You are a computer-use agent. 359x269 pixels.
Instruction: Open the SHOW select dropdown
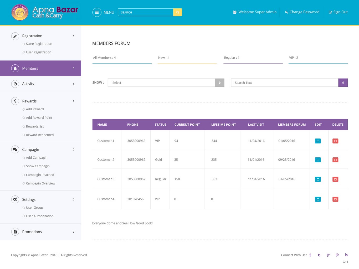click(x=166, y=83)
